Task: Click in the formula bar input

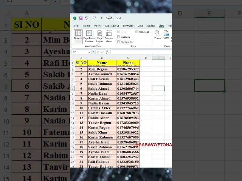Action: pos(141,52)
